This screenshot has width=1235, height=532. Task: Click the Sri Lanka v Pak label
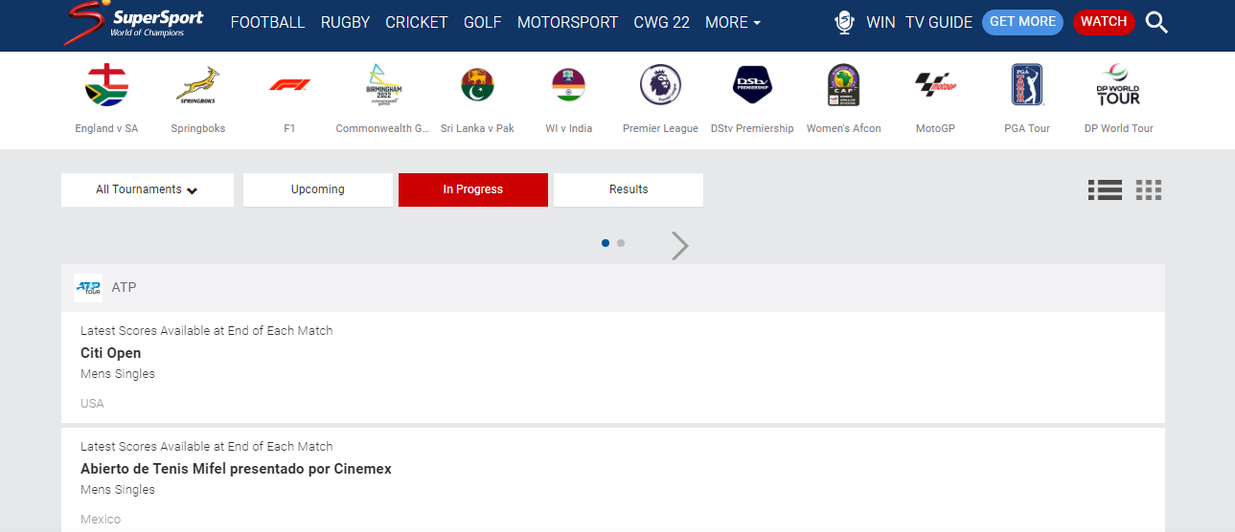tap(477, 128)
